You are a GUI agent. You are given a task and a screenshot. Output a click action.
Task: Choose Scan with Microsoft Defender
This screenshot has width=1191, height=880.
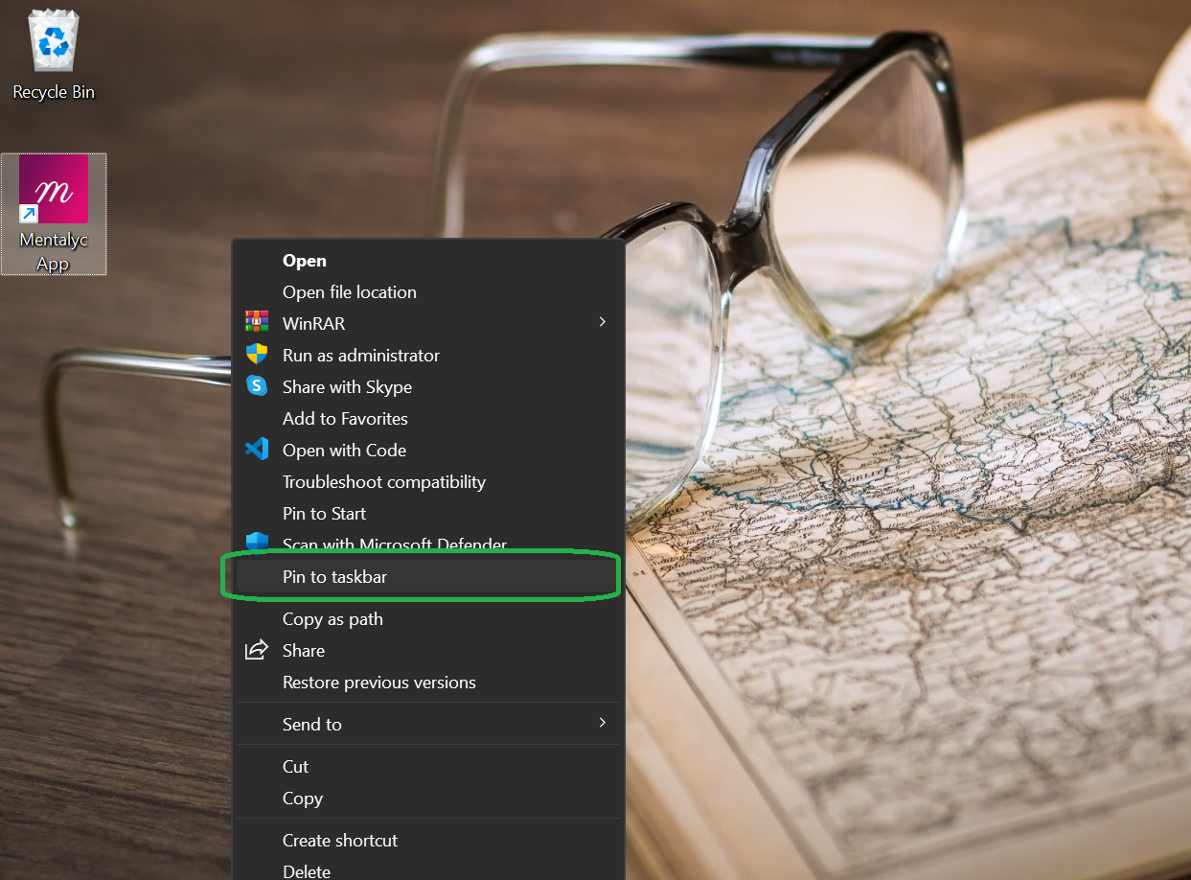pyautogui.click(x=428, y=543)
